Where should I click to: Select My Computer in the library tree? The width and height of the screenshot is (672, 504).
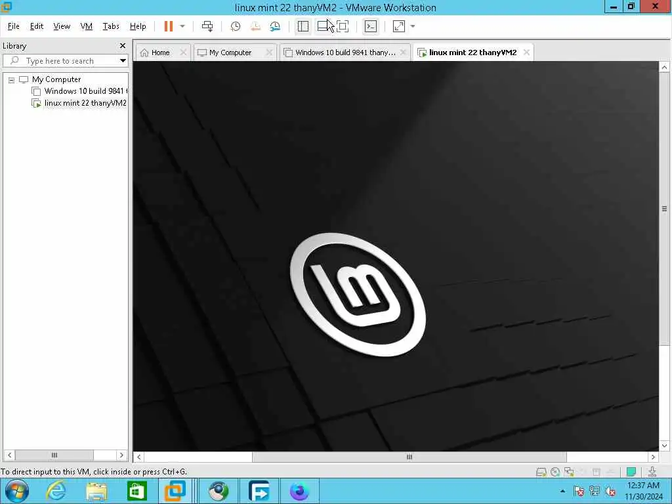click(x=56, y=79)
